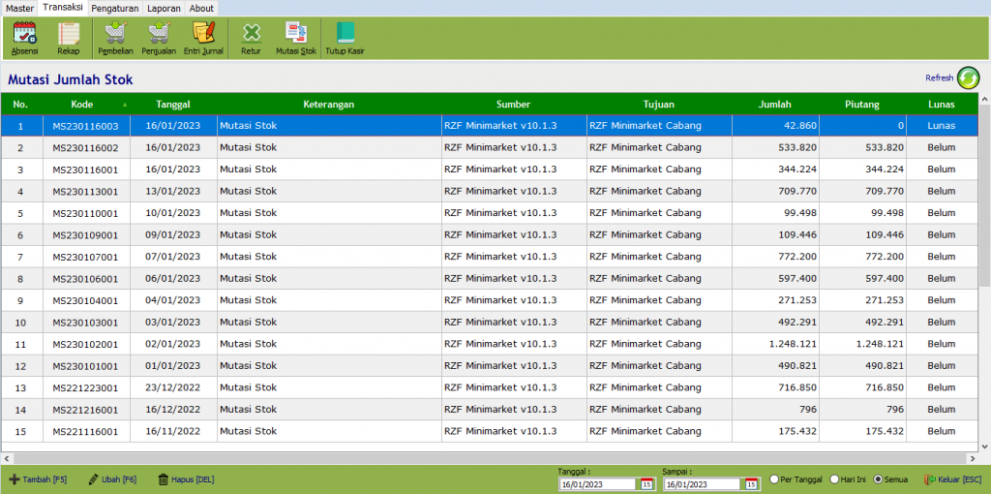991x494 pixels.
Task: Click the Lunas column header
Action: [942, 105]
